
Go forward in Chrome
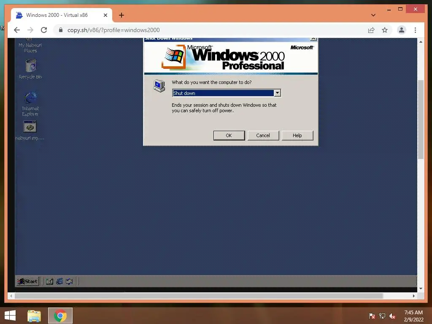(x=30, y=30)
